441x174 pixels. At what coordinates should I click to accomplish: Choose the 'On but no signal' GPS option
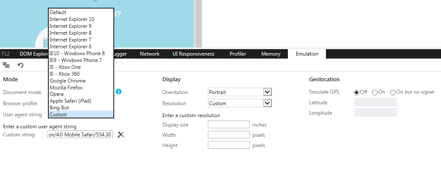393,92
